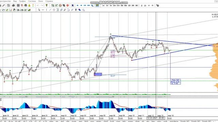Screen dimensions: 218x122
Task: Select the vertical line drawing tool
Action: click(x=46, y=10)
